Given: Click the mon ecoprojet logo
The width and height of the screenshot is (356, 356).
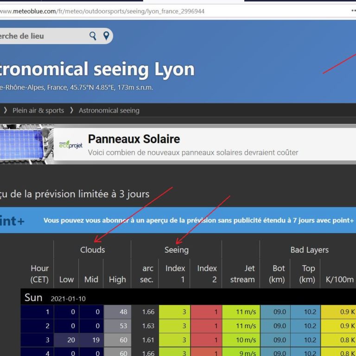Looking at the screenshot, I should (70, 145).
